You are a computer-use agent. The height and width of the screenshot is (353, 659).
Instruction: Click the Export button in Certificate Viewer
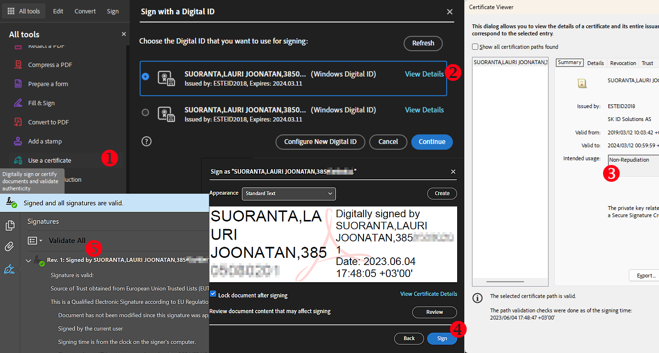[644, 276]
